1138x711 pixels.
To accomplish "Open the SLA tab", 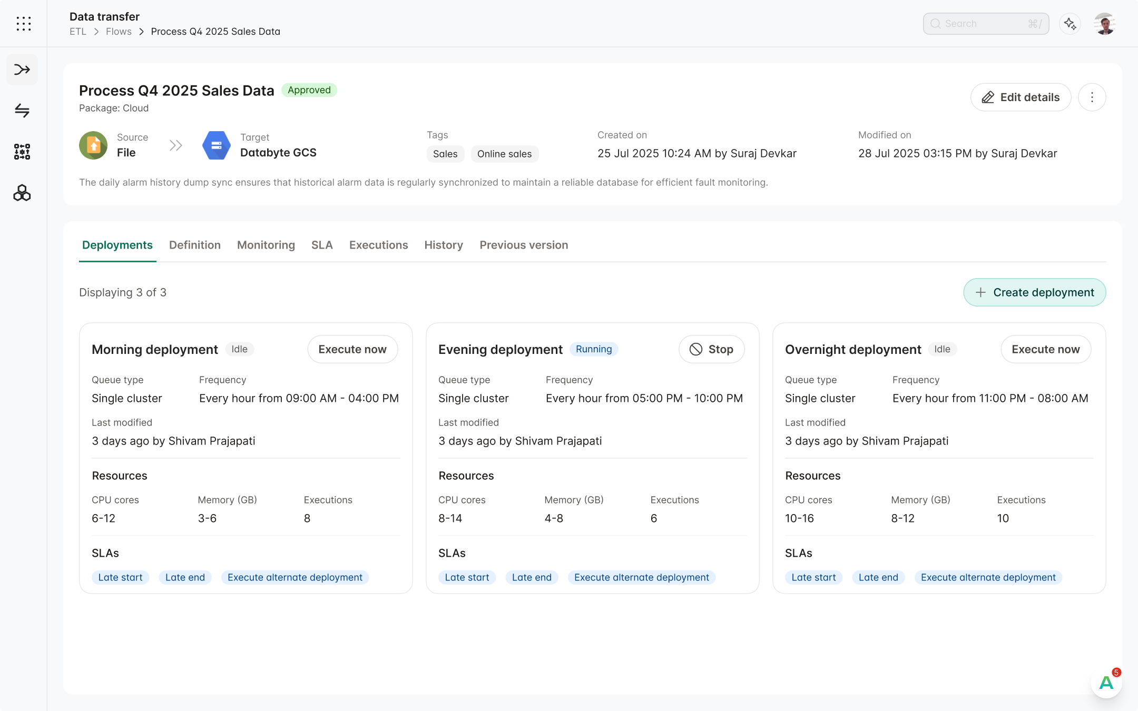I will (x=322, y=245).
